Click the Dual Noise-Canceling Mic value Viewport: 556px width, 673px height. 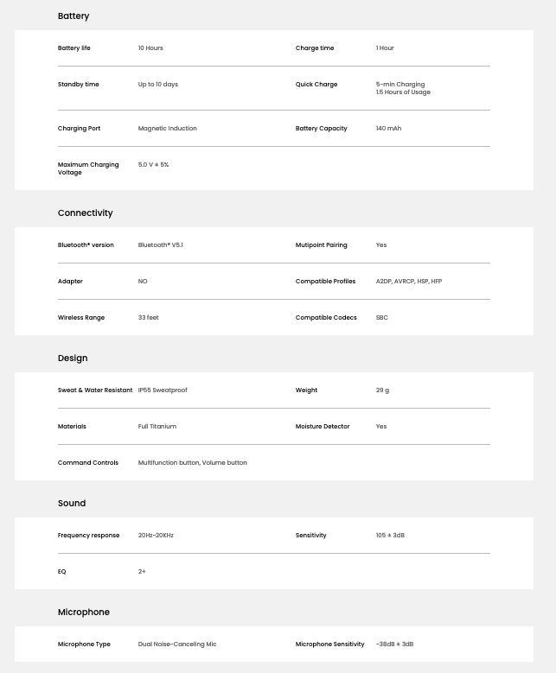tap(177, 644)
